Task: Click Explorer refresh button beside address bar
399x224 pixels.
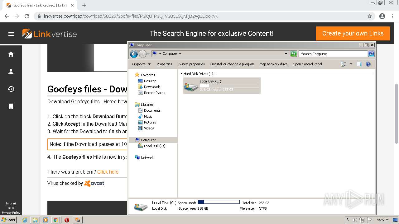Action: [x=294, y=54]
